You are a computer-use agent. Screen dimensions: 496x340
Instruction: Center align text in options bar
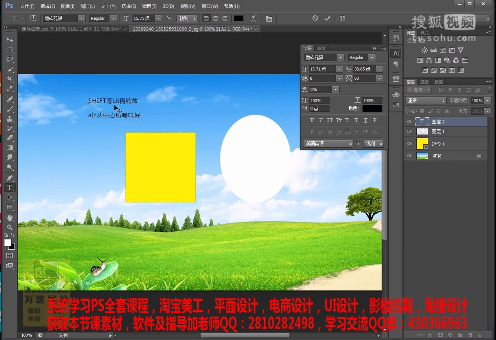pos(216,18)
